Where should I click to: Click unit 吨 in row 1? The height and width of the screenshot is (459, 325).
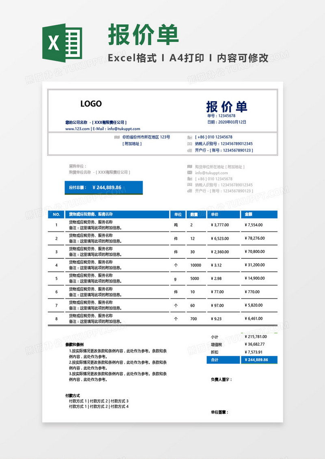176,225
